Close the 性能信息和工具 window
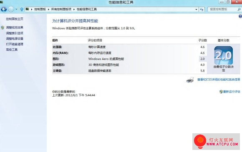 pos(237,2)
